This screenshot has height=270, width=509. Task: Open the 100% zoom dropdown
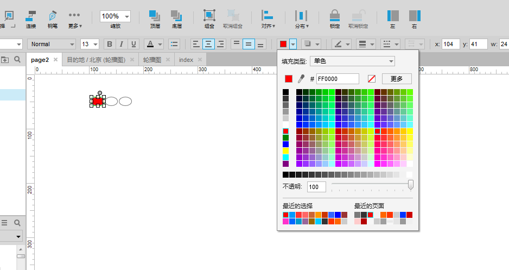point(127,16)
